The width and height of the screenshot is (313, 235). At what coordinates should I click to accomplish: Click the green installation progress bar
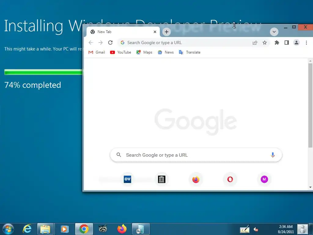point(43,72)
